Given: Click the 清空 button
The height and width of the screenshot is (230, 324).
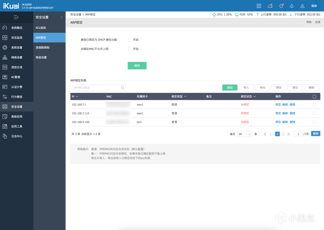Looking at the screenshot, I should (x=295, y=88).
